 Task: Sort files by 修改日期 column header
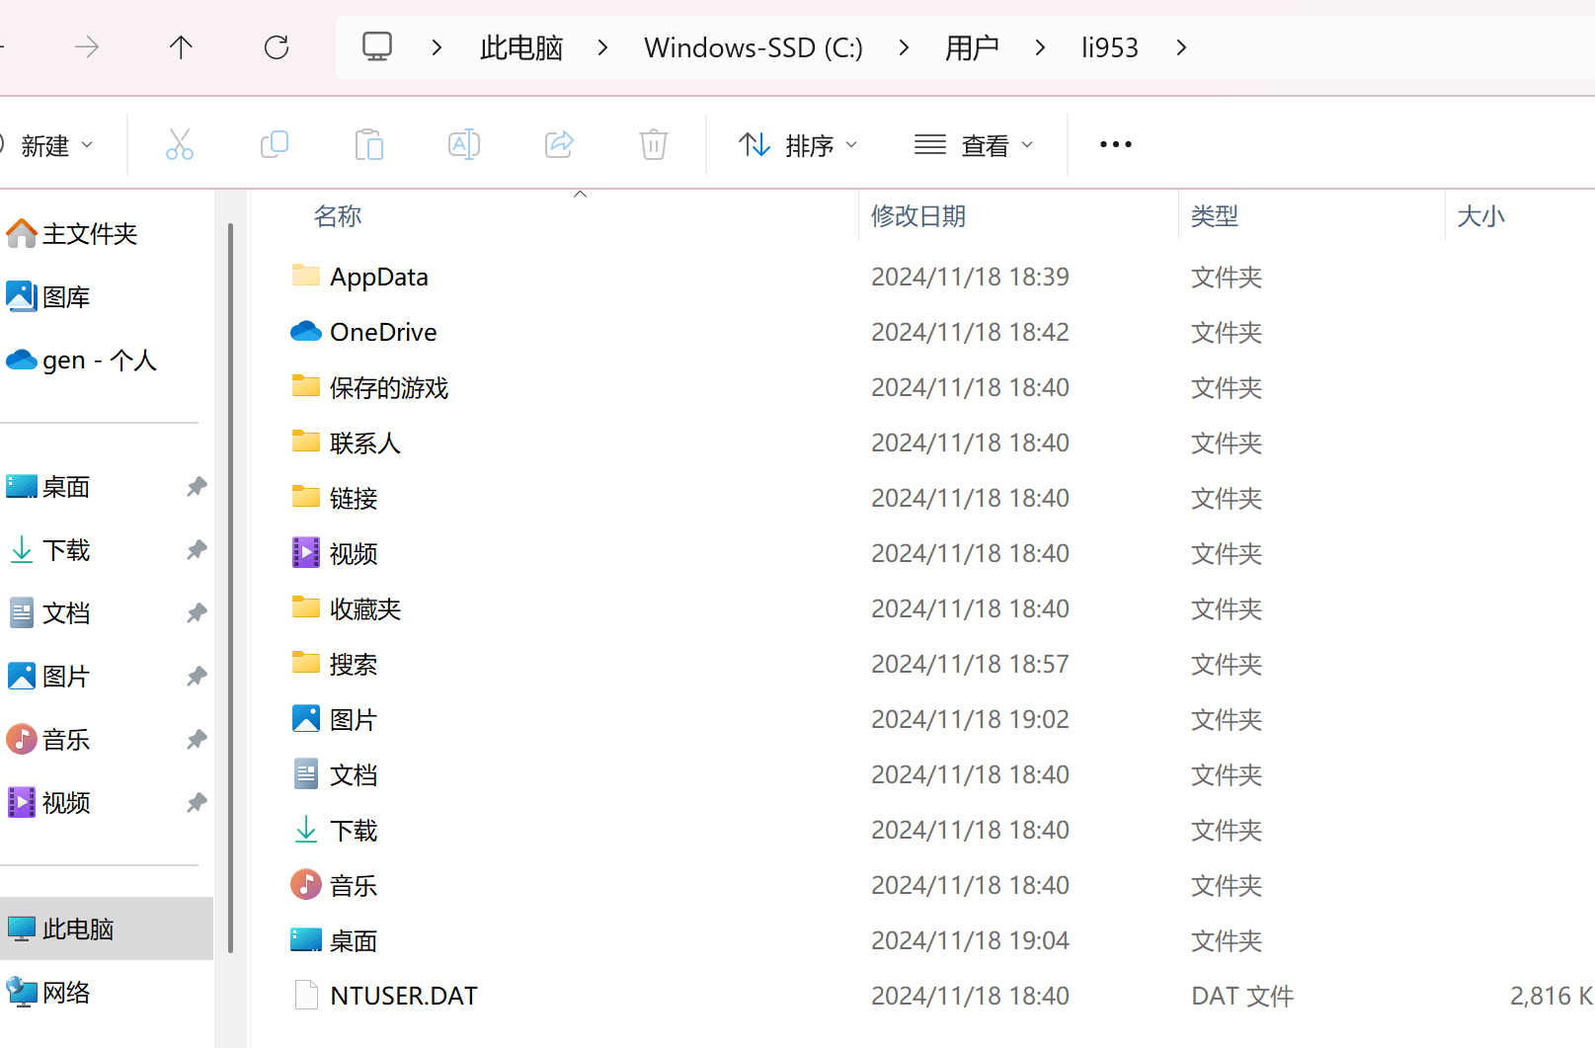pos(917,215)
